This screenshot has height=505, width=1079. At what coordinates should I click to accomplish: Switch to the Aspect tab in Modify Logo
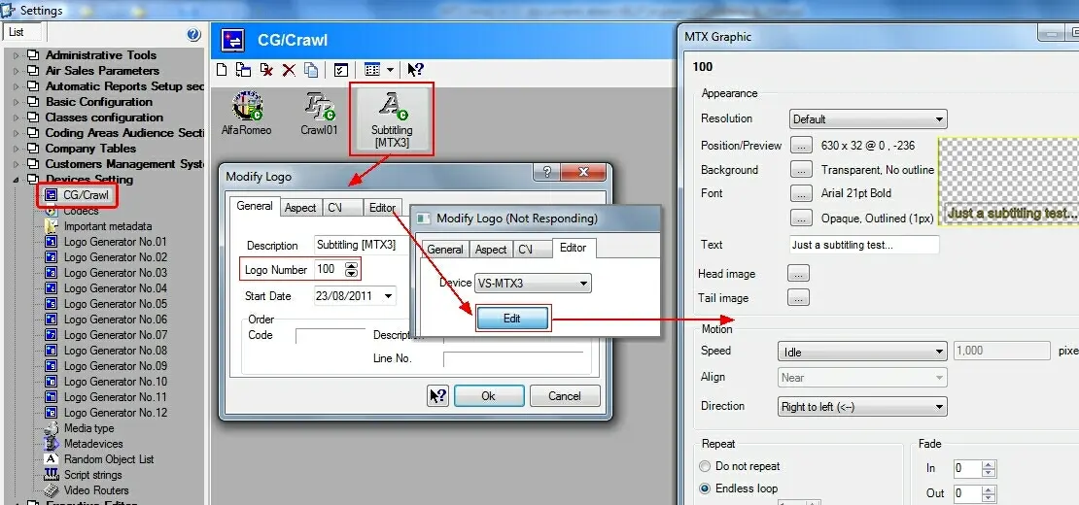(300, 208)
